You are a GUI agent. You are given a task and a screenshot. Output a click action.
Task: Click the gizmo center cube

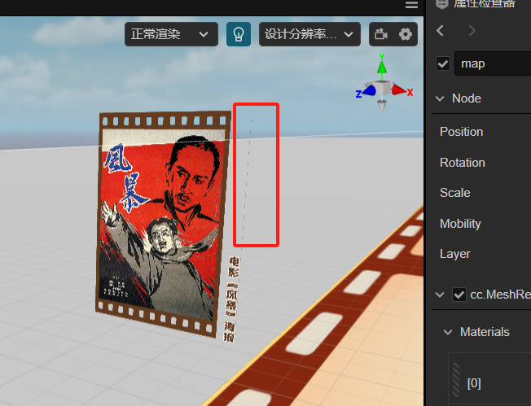point(383,89)
